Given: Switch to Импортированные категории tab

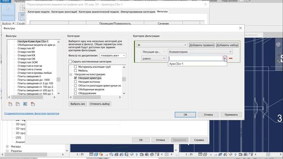Looking at the screenshot, I should coord(138,12).
